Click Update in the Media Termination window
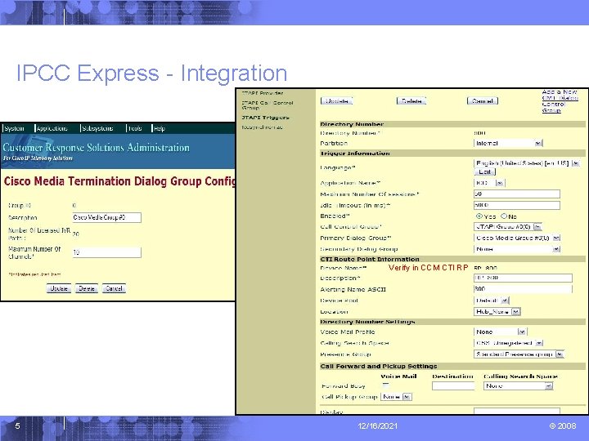Image resolution: width=589 pixels, height=441 pixels. 59,288
